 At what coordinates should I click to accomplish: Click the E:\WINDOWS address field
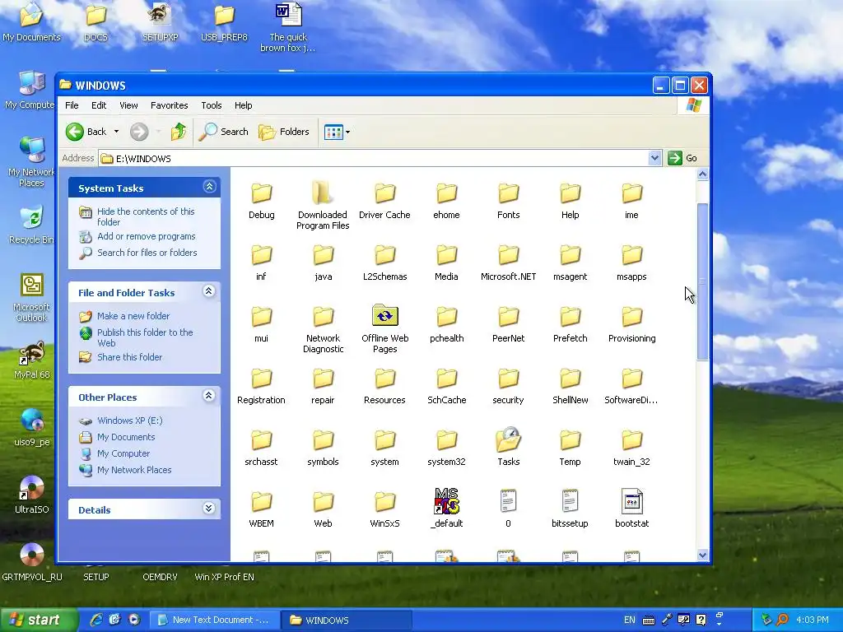pyautogui.click(x=374, y=159)
